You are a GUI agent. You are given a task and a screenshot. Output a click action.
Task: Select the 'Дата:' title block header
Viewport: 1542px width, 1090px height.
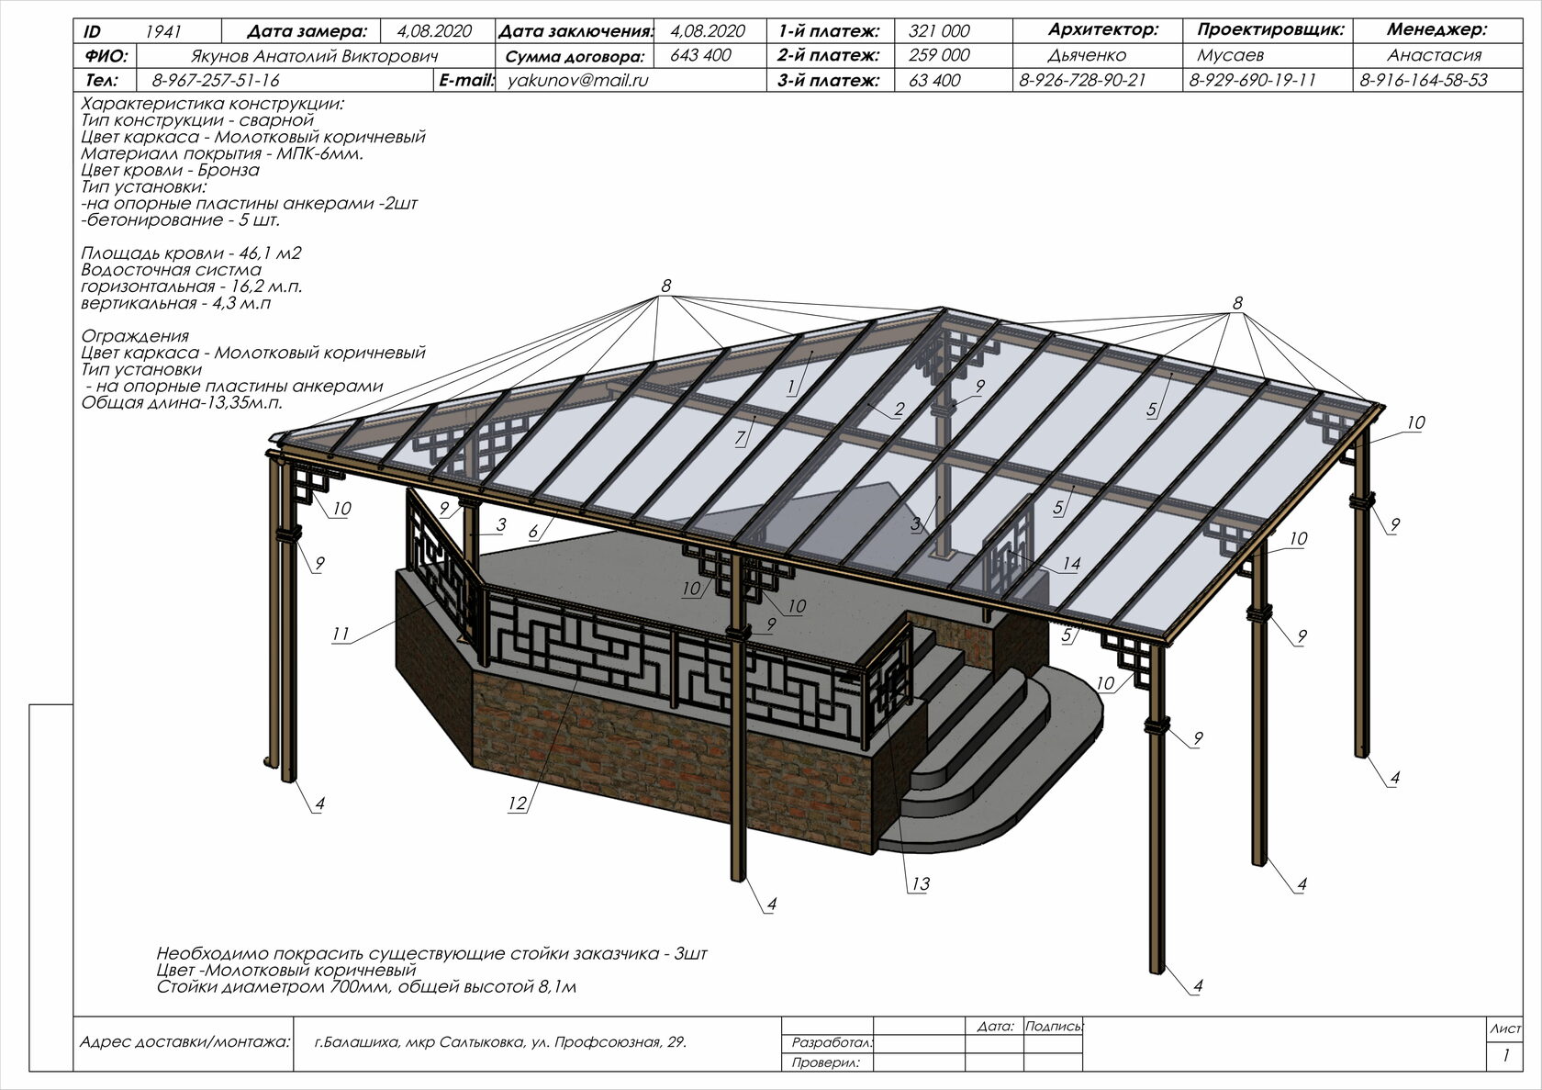pyautogui.click(x=996, y=1026)
